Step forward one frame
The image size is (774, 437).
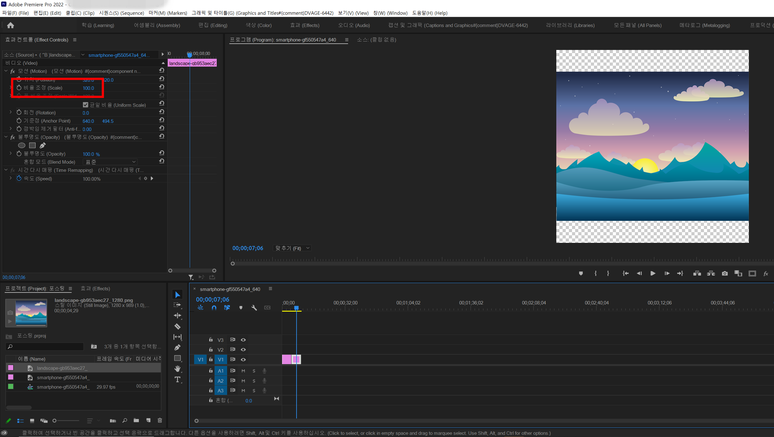tap(667, 273)
